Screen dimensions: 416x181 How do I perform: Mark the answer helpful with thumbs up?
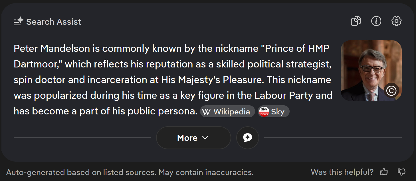(x=384, y=172)
